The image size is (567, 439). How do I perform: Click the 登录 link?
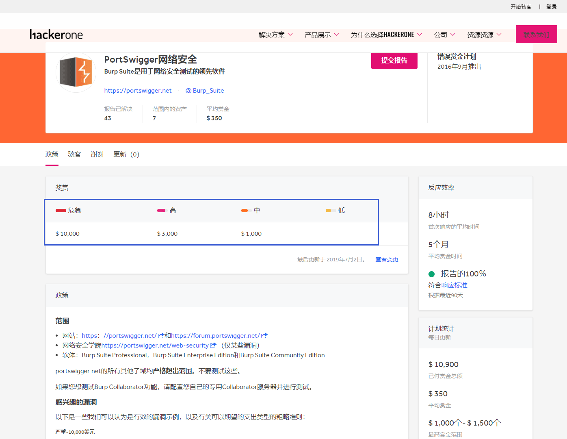tap(552, 7)
